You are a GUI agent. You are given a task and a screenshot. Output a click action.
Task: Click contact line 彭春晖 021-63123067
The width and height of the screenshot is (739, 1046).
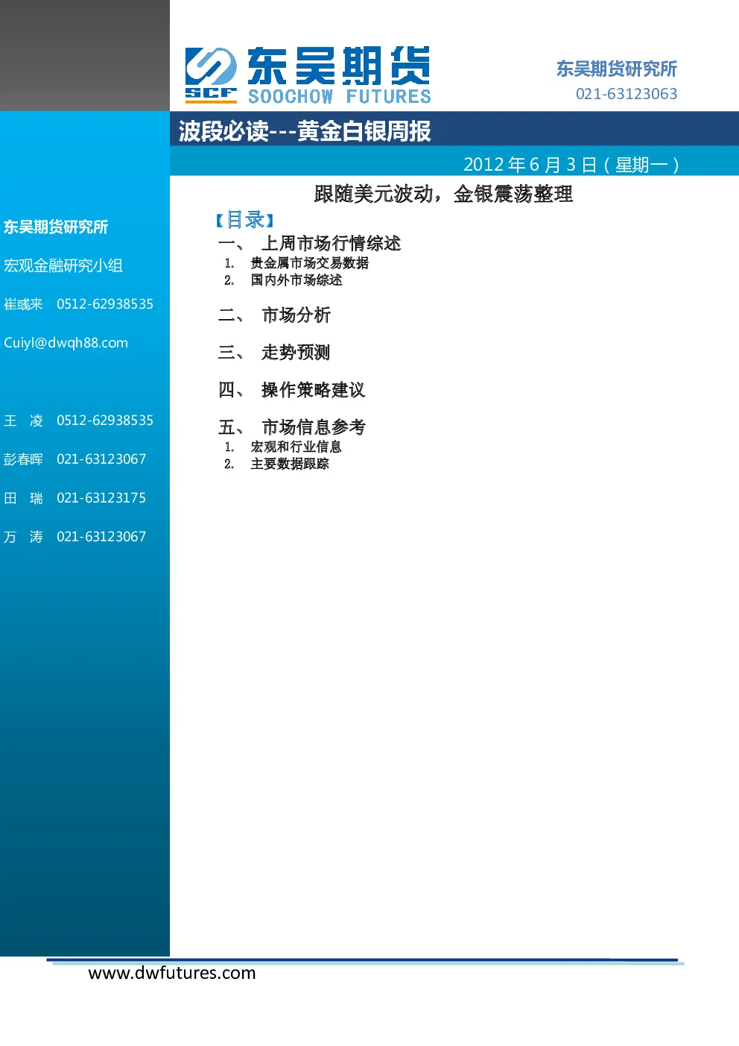(74, 459)
